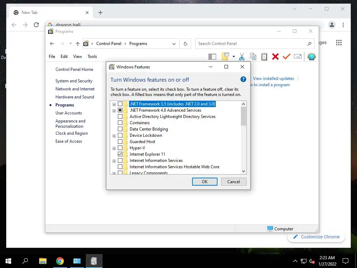Enable the Containers checkbox

(120, 123)
